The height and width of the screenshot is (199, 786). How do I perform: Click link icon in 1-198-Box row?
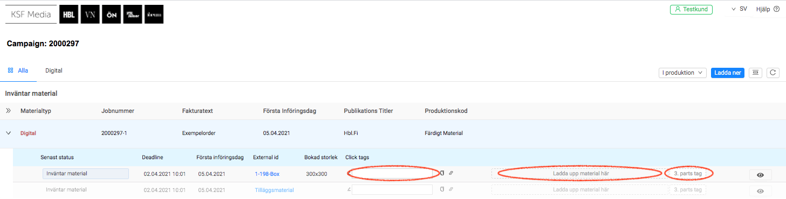tap(451, 173)
